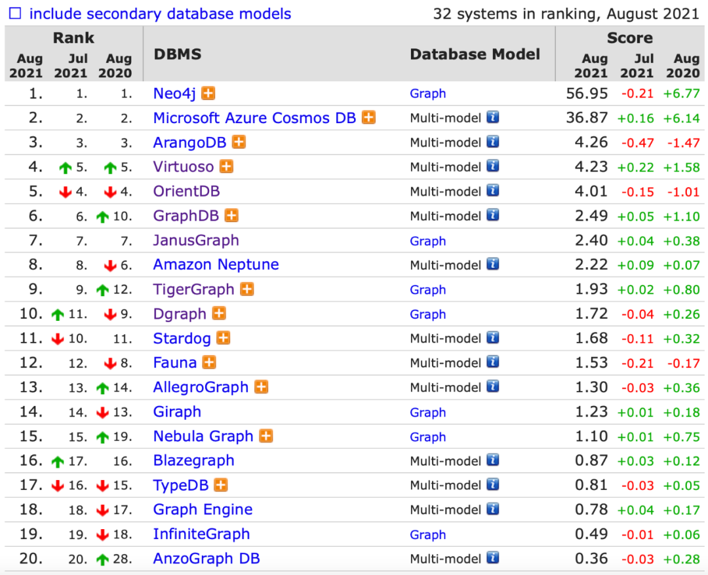The width and height of the screenshot is (708, 575).
Task: Open the Neo4j link
Action: coord(174,94)
